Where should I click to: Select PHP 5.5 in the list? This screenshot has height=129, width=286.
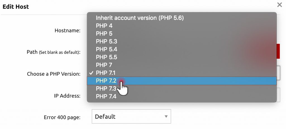[182, 57]
